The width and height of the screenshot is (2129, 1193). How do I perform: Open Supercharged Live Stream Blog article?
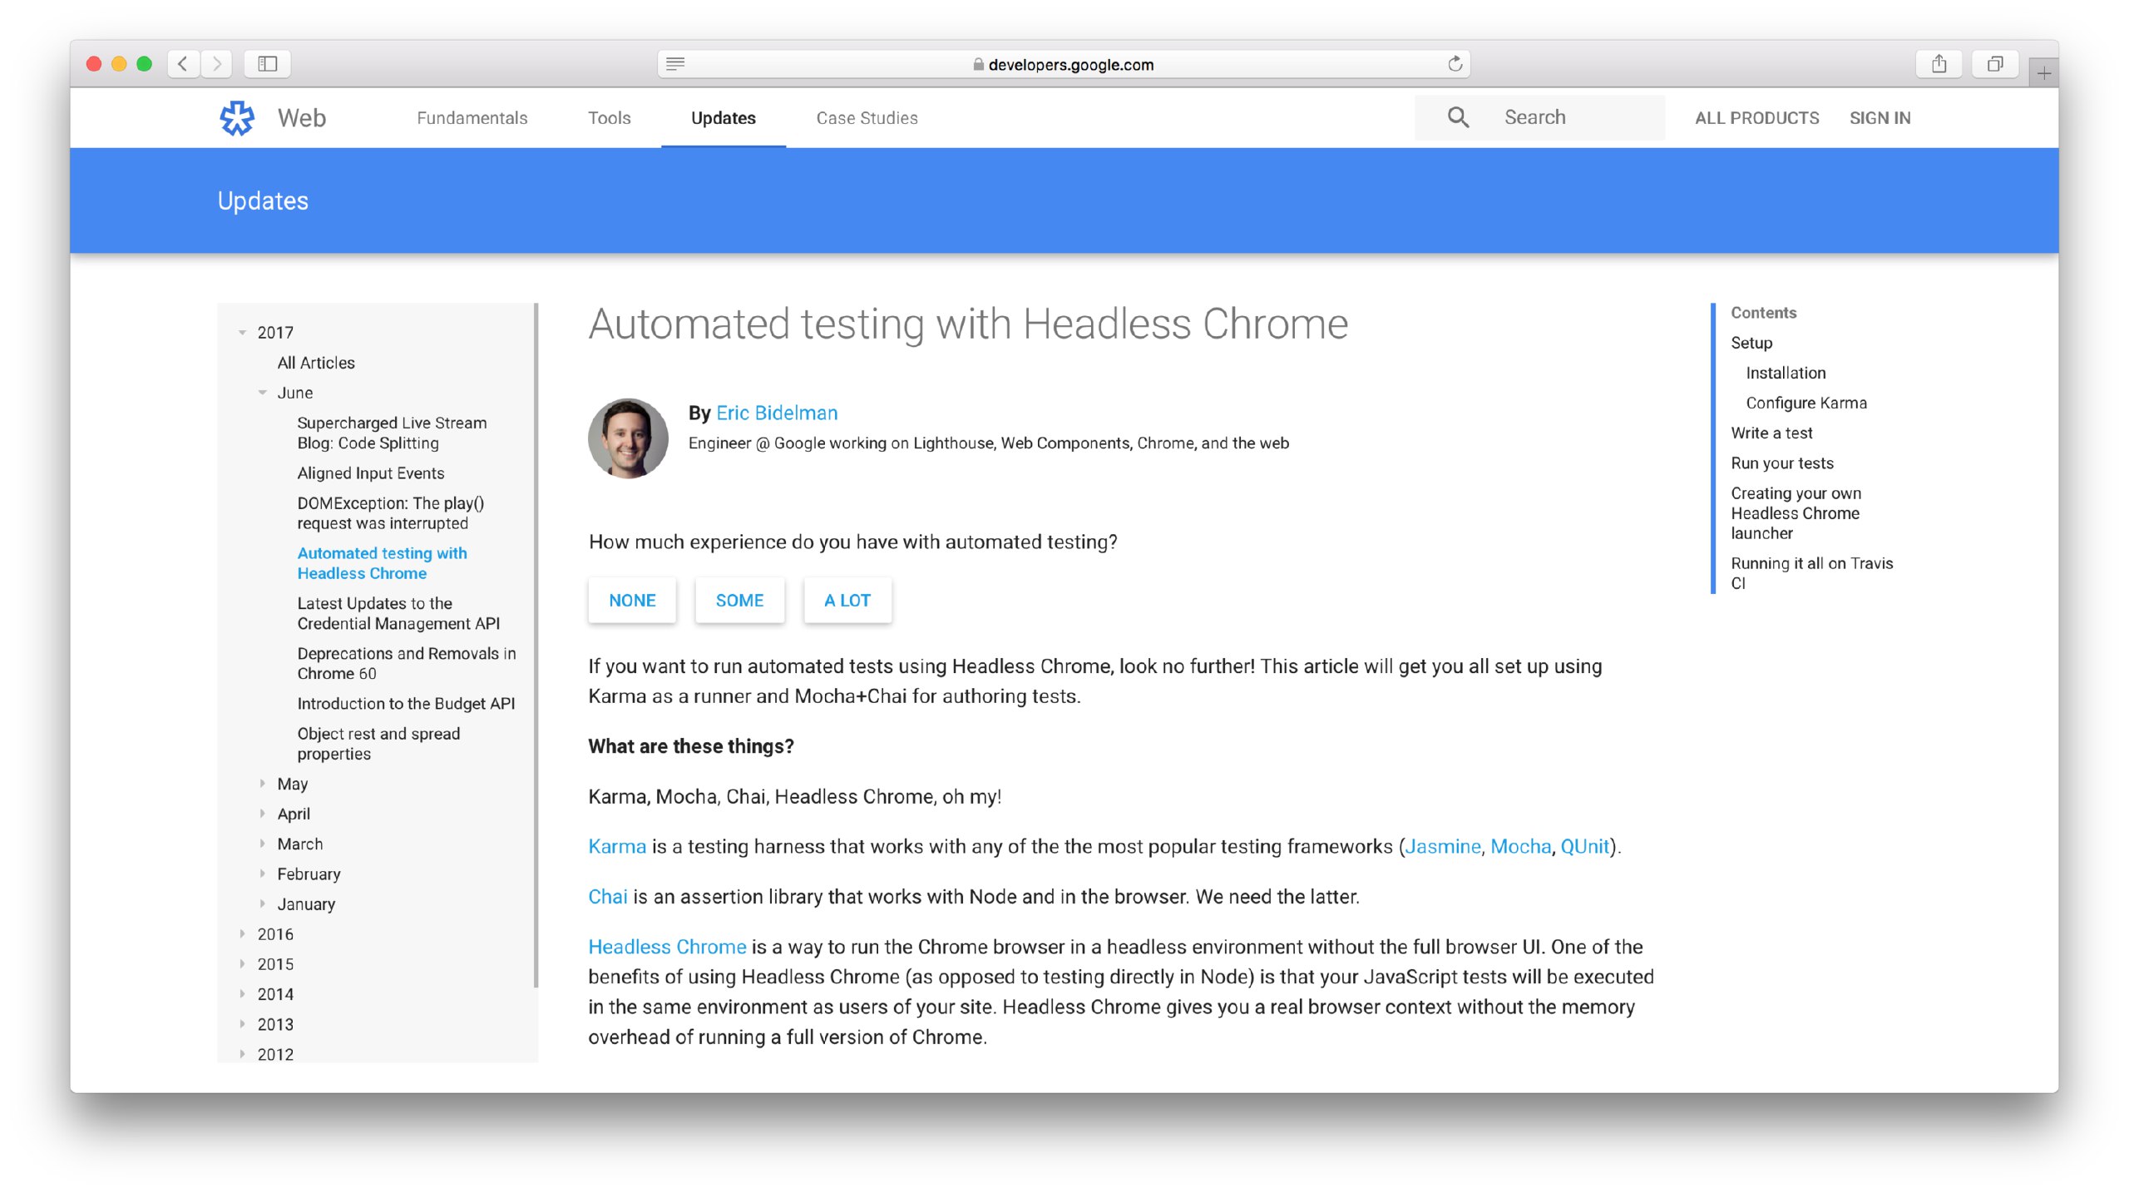(x=392, y=433)
